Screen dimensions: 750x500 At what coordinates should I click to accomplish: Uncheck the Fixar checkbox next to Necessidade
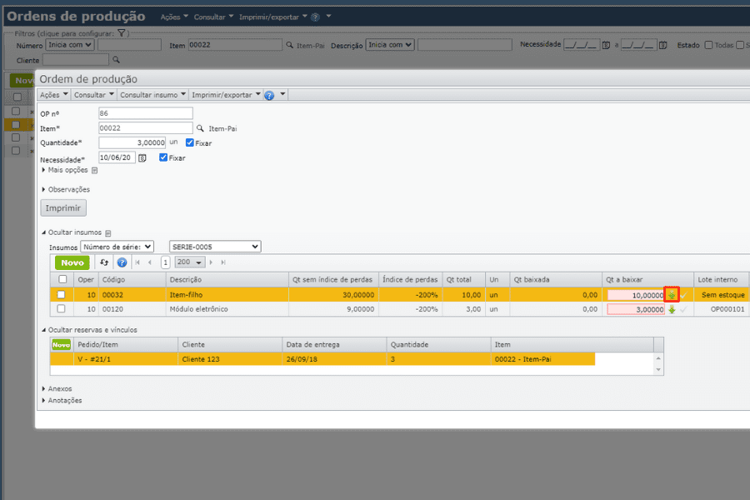[163, 157]
